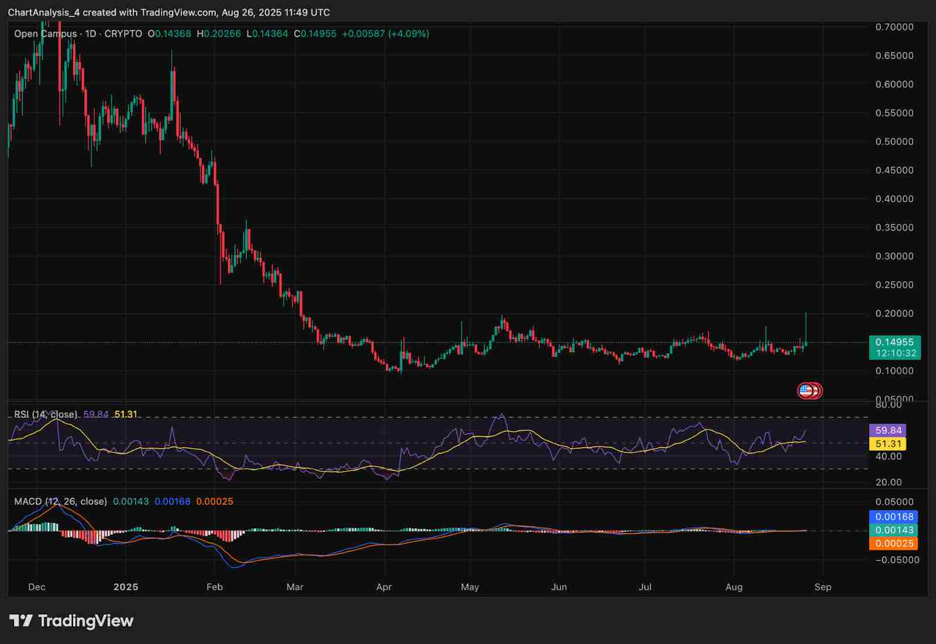Click the 2025 label on time axis
Viewport: 936px width, 644px height.
click(126, 587)
